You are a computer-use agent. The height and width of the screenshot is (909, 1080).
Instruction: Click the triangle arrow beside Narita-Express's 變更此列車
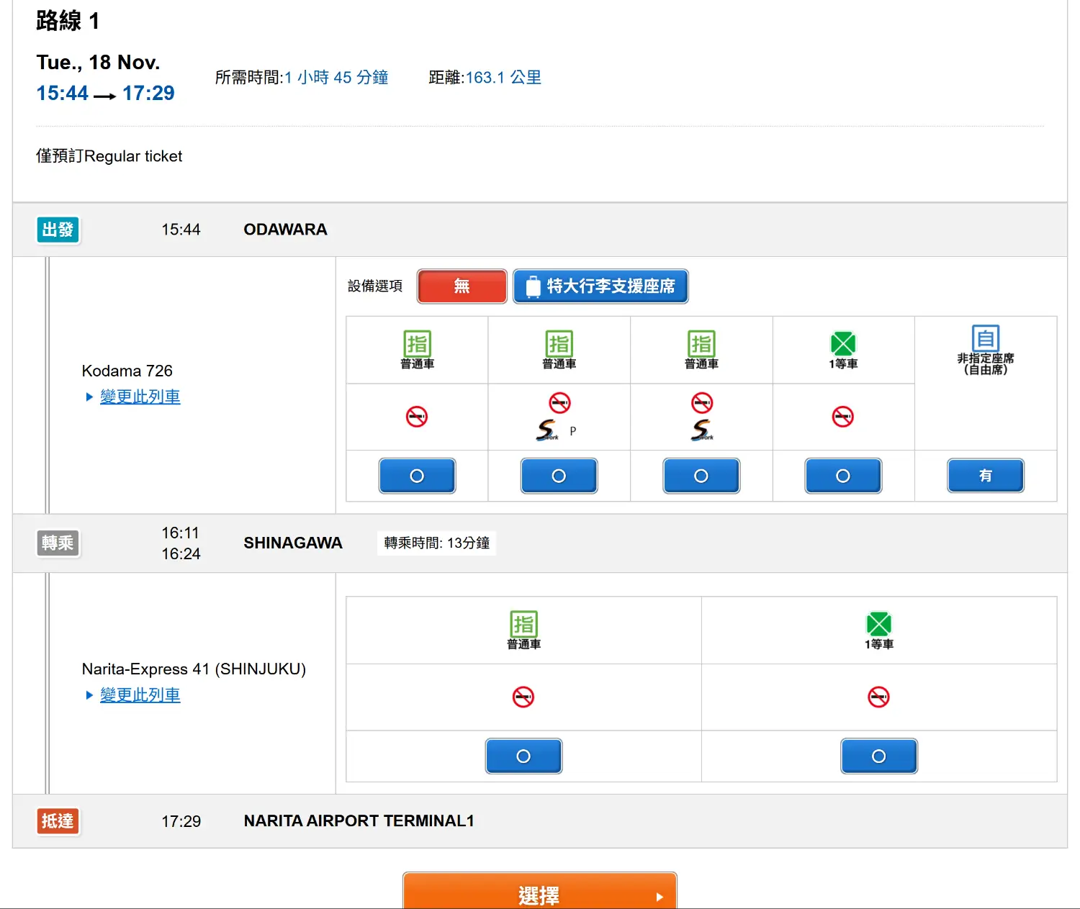coord(89,695)
